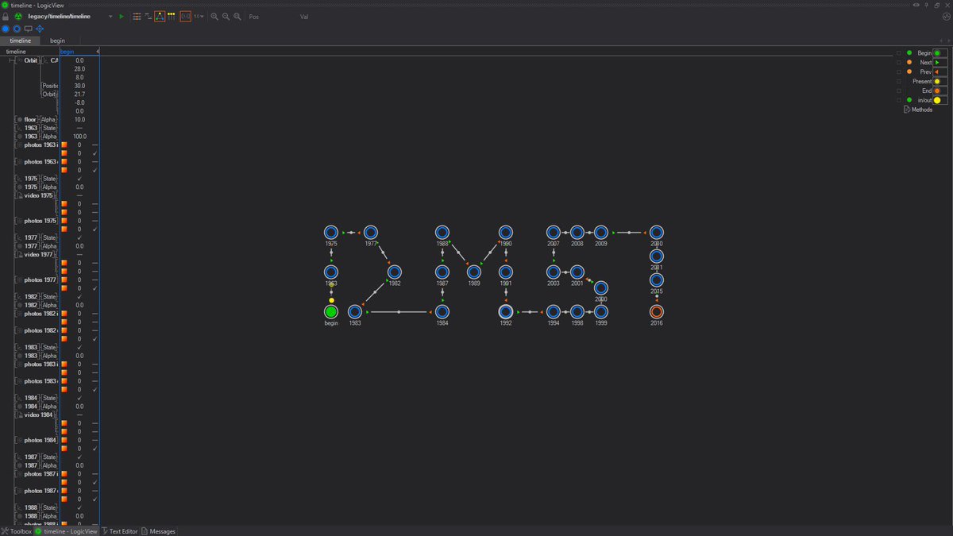
Task: Select the blue ring circle tool
Action: coord(17,29)
